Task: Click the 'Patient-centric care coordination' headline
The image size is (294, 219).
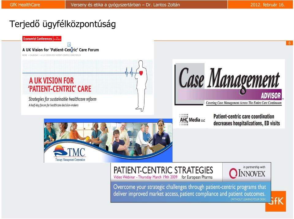Action: click(247, 120)
